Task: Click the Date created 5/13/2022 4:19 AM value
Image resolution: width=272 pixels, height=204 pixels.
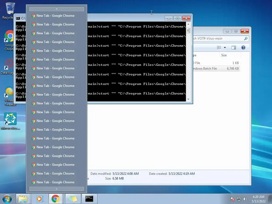Action: coord(181,174)
